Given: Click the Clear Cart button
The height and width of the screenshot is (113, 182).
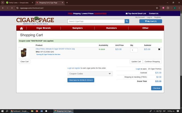Looking at the screenshot, I should coord(24,62).
